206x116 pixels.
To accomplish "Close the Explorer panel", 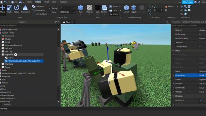I will pos(59,22).
